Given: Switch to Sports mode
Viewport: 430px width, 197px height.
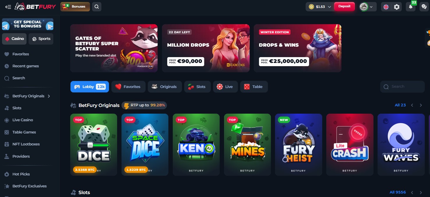Looking at the screenshot, I should [41, 39].
